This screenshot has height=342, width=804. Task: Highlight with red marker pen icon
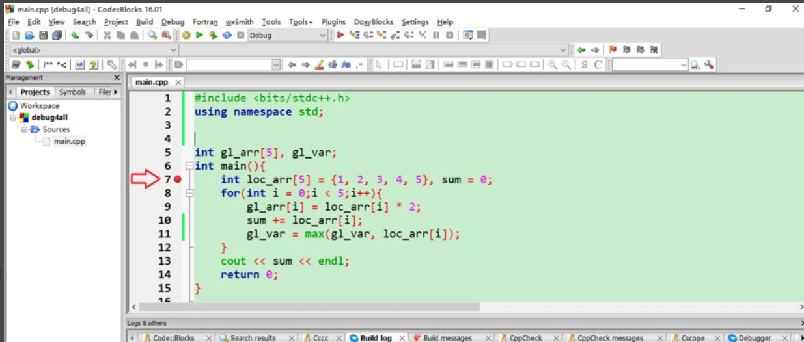(319, 64)
